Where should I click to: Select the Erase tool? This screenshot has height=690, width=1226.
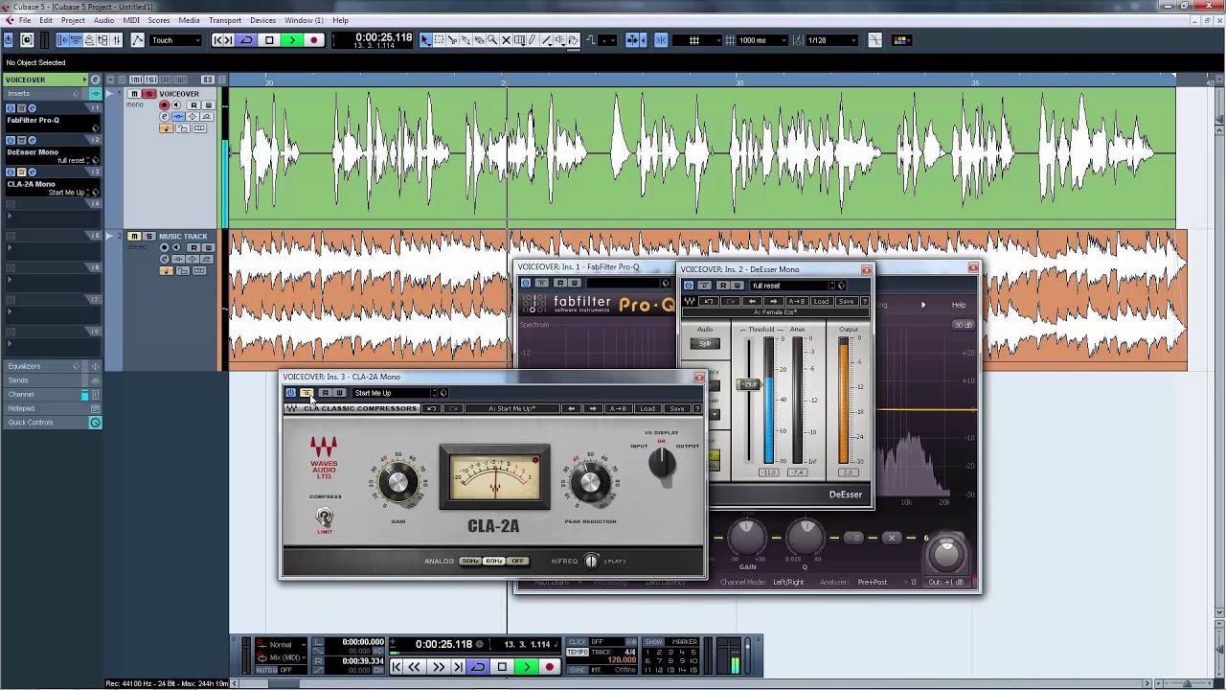(479, 40)
